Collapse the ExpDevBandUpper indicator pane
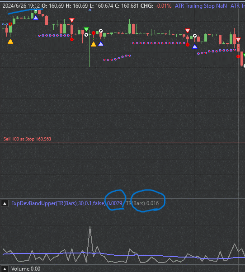 pos(5,203)
